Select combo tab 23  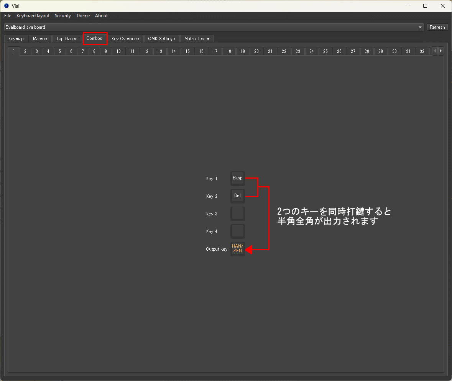pos(298,51)
